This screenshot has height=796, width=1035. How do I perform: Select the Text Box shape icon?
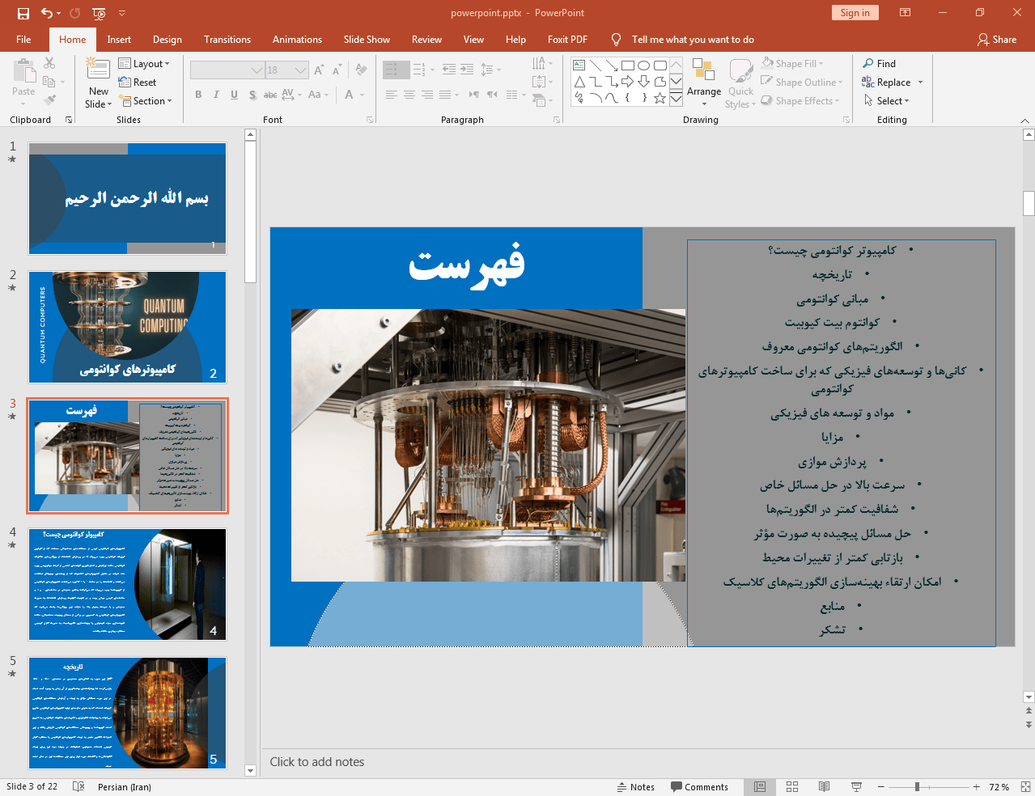click(x=579, y=66)
